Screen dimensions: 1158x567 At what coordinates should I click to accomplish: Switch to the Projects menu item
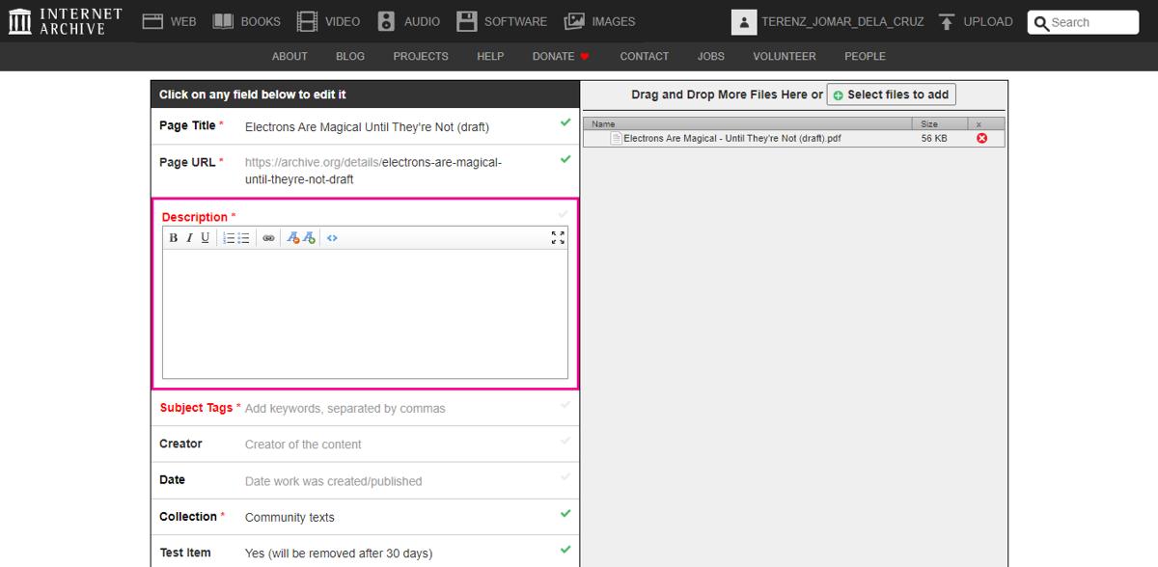421,56
